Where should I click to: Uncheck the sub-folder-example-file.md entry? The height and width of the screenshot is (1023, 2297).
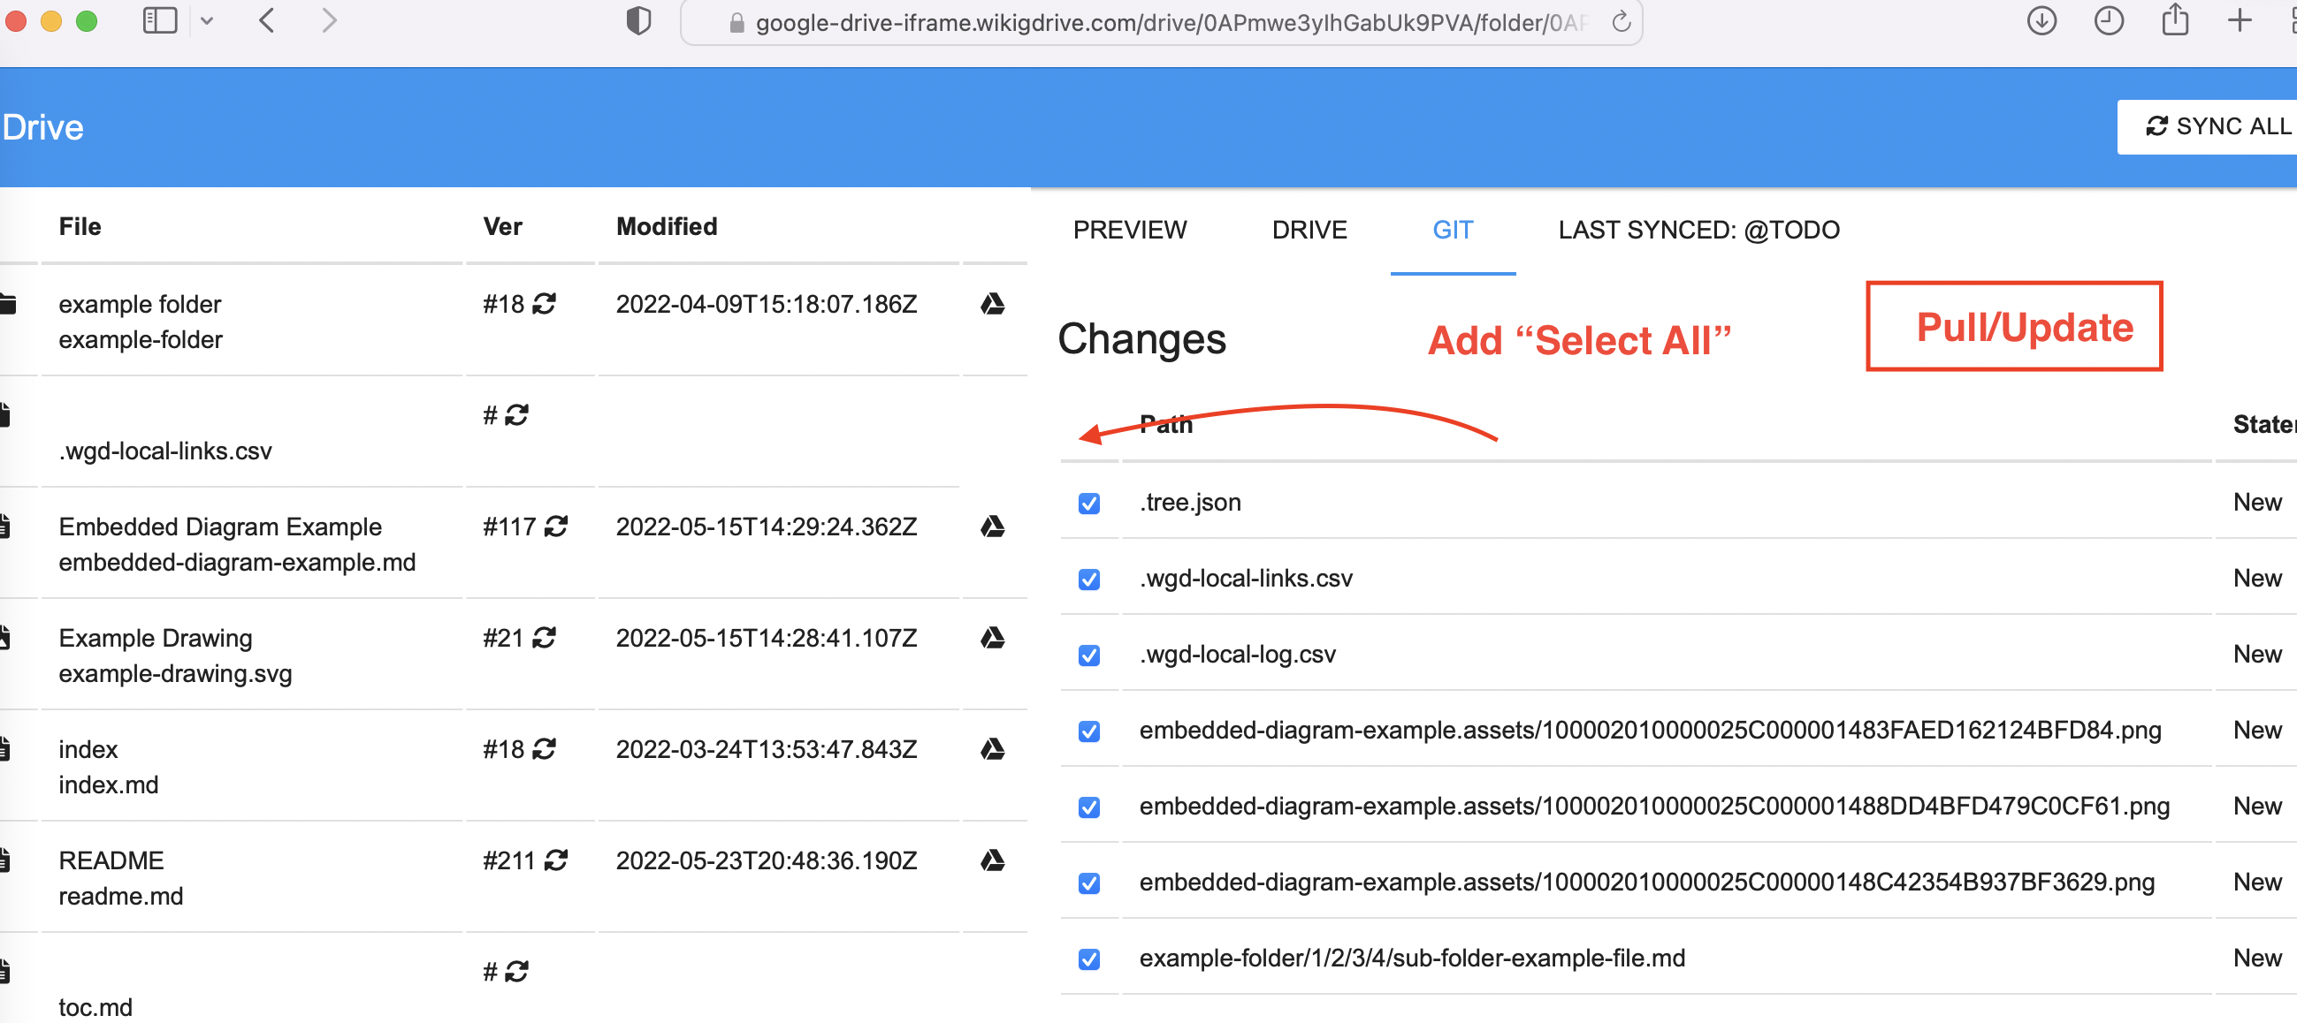point(1088,959)
